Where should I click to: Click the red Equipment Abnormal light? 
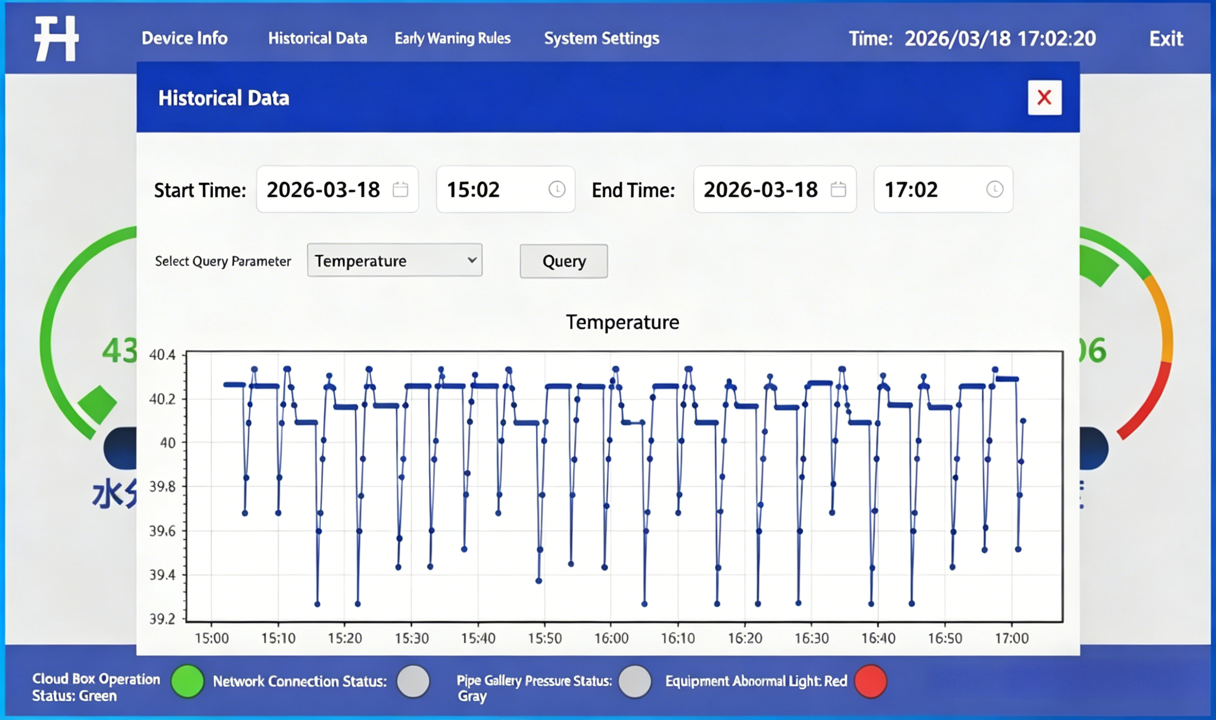[870, 681]
